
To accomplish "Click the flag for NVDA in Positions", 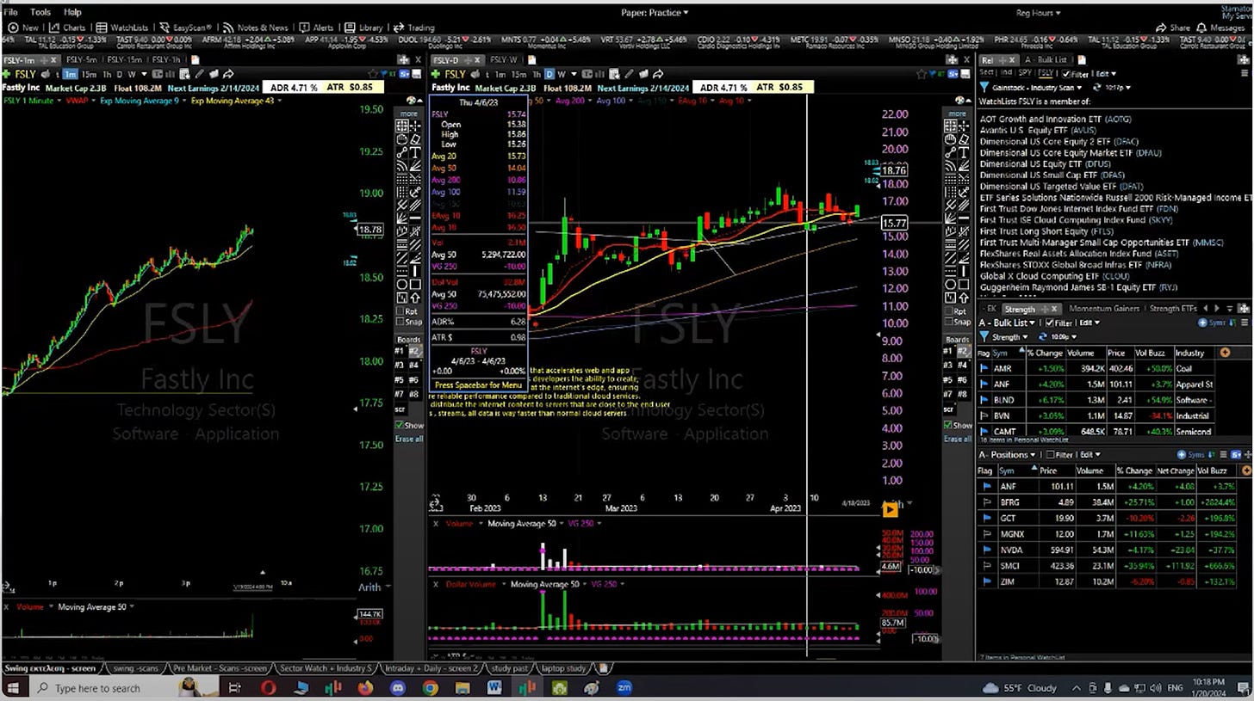I will (x=986, y=550).
